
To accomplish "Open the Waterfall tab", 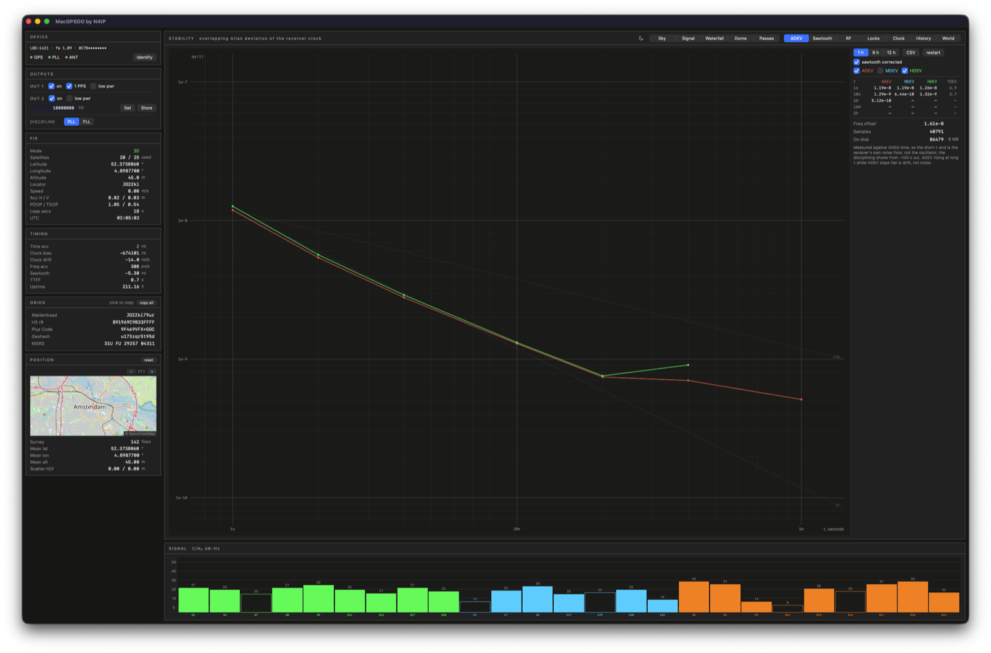I will tap(714, 38).
